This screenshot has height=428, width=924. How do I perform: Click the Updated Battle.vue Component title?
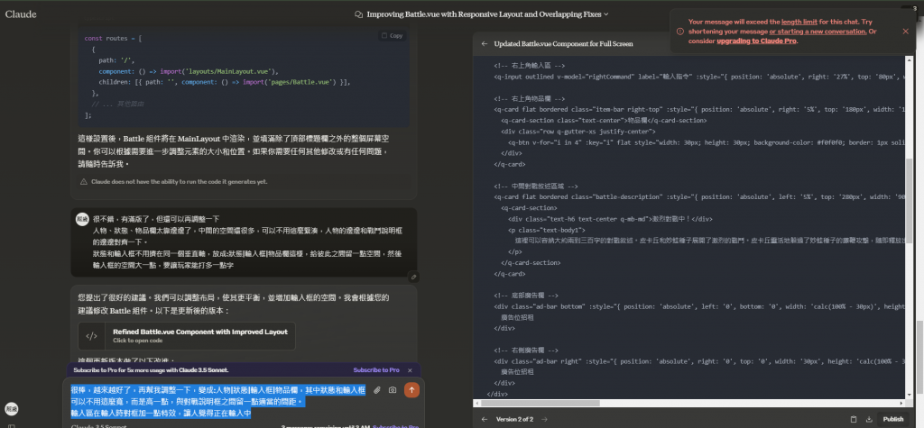tap(563, 43)
